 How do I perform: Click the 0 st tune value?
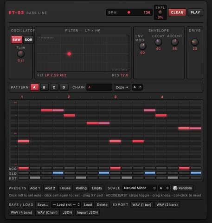click(x=20, y=60)
